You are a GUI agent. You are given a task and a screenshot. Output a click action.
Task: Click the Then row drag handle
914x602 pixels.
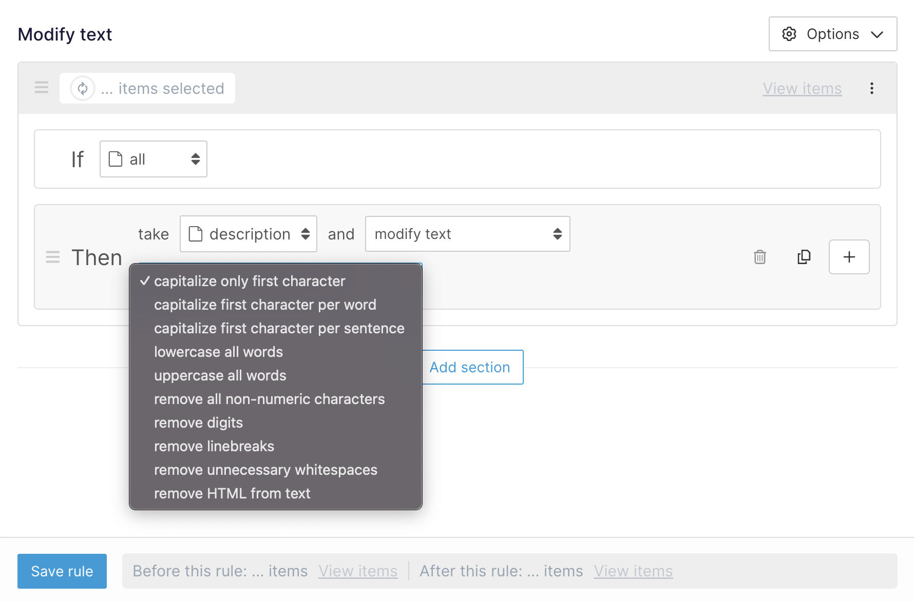tap(53, 257)
